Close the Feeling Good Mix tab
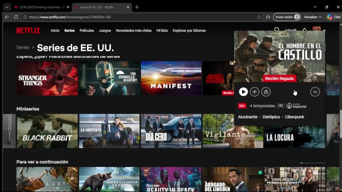The width and height of the screenshot is (342, 192). (x=68, y=7)
